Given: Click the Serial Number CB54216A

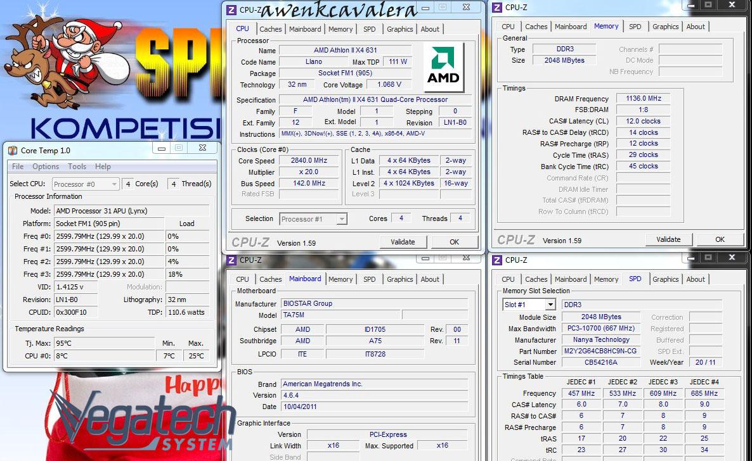Looking at the screenshot, I should pos(600,362).
